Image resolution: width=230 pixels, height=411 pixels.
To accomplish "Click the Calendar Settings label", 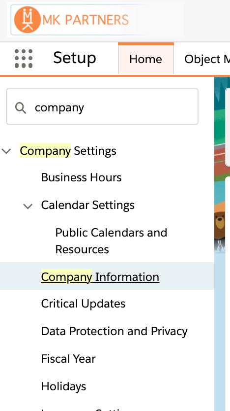I will click(87, 205).
